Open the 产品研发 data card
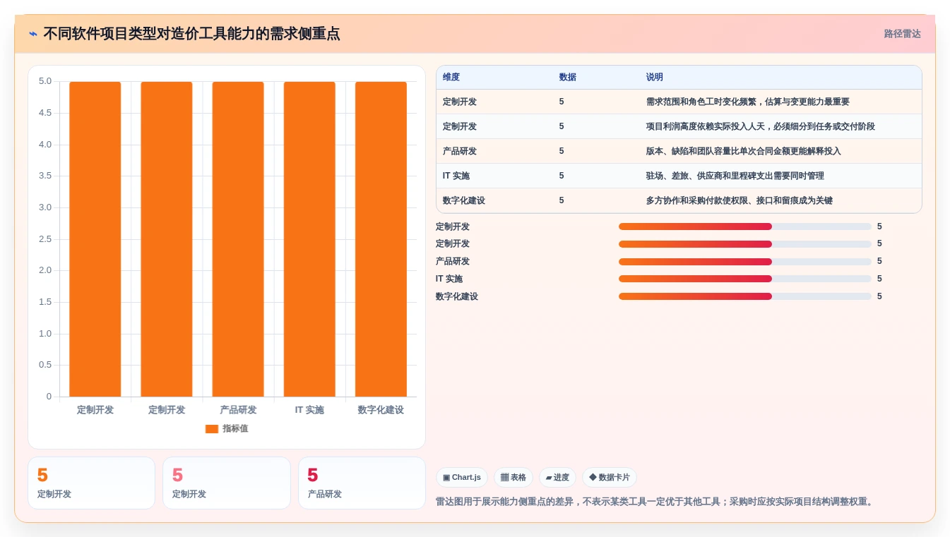Image resolution: width=950 pixels, height=537 pixels. point(362,483)
